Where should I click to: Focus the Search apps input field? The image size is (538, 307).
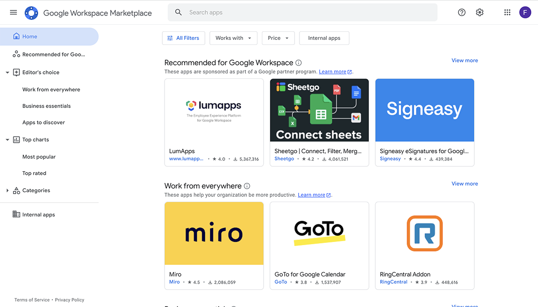click(303, 13)
